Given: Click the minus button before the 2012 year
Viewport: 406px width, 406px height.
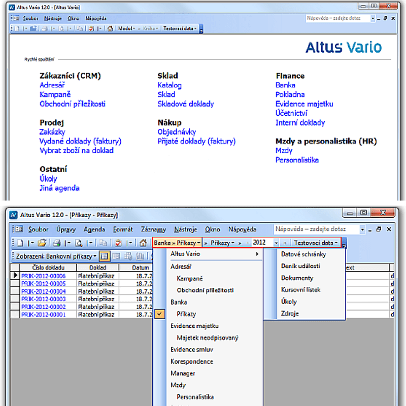Looking at the screenshot, I should 248,243.
